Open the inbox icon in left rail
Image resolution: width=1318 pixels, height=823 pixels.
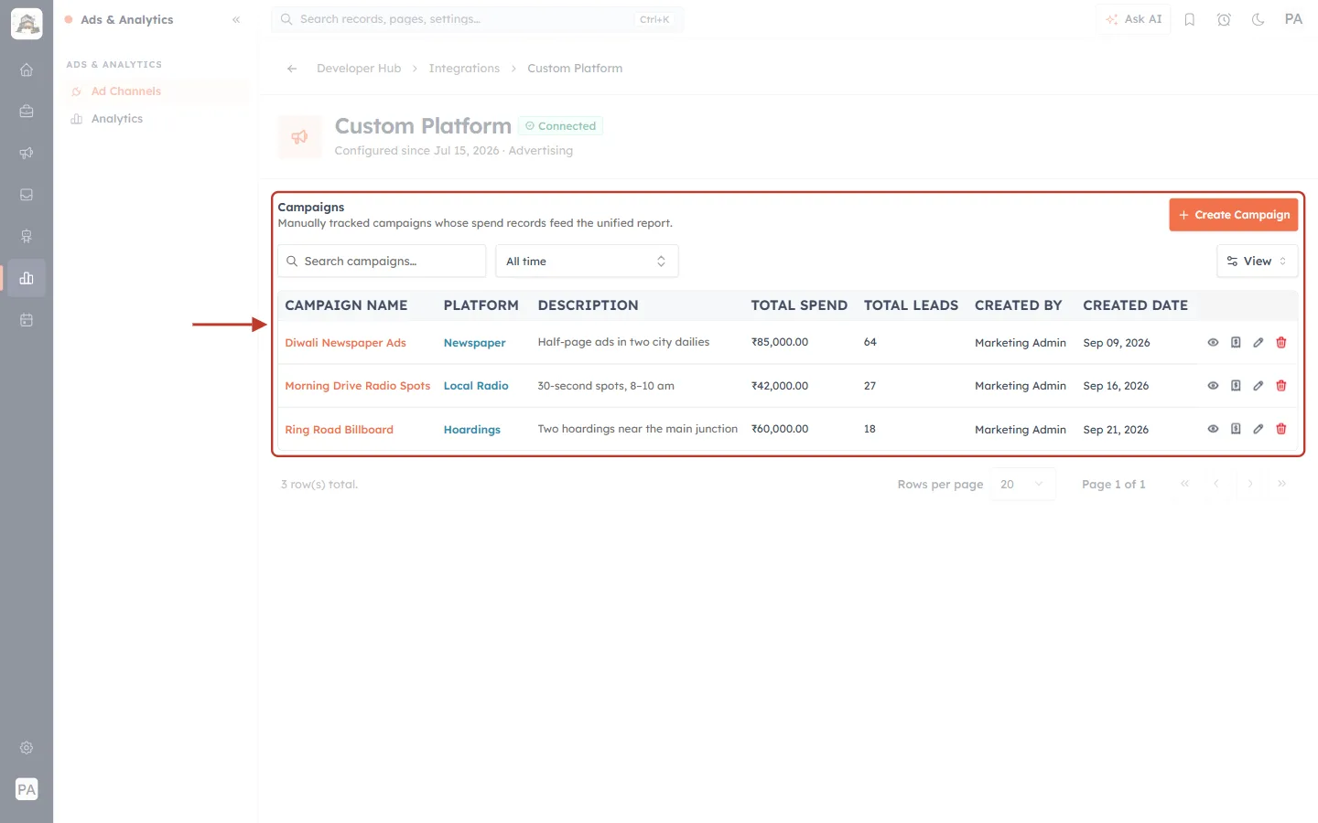27,195
